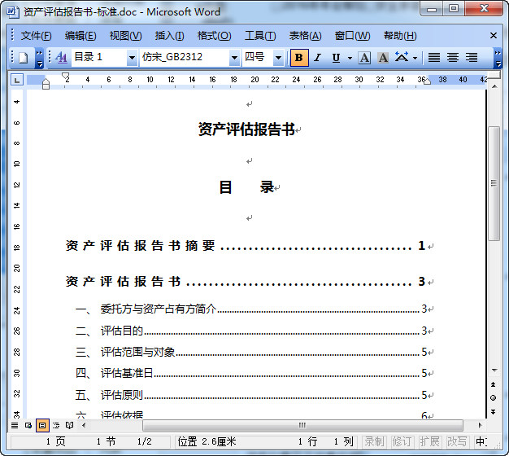Open the 编辑(E) menu
The width and height of the screenshot is (509, 456).
[80, 36]
